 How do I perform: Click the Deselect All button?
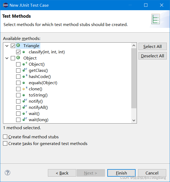[153, 56]
